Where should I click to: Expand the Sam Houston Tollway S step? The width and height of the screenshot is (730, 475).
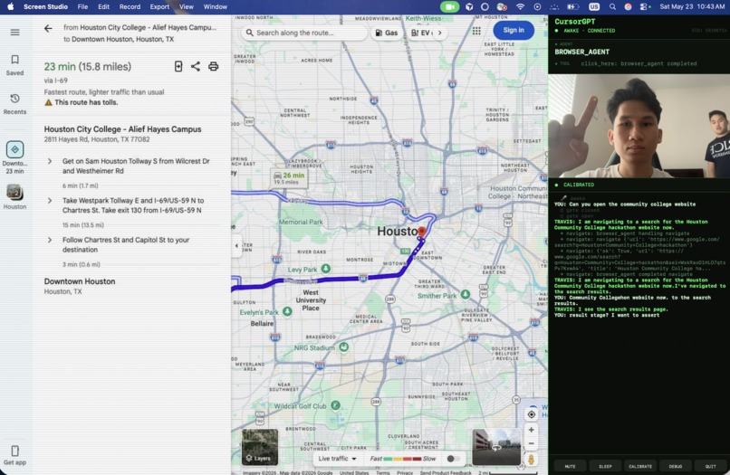[x=50, y=161]
